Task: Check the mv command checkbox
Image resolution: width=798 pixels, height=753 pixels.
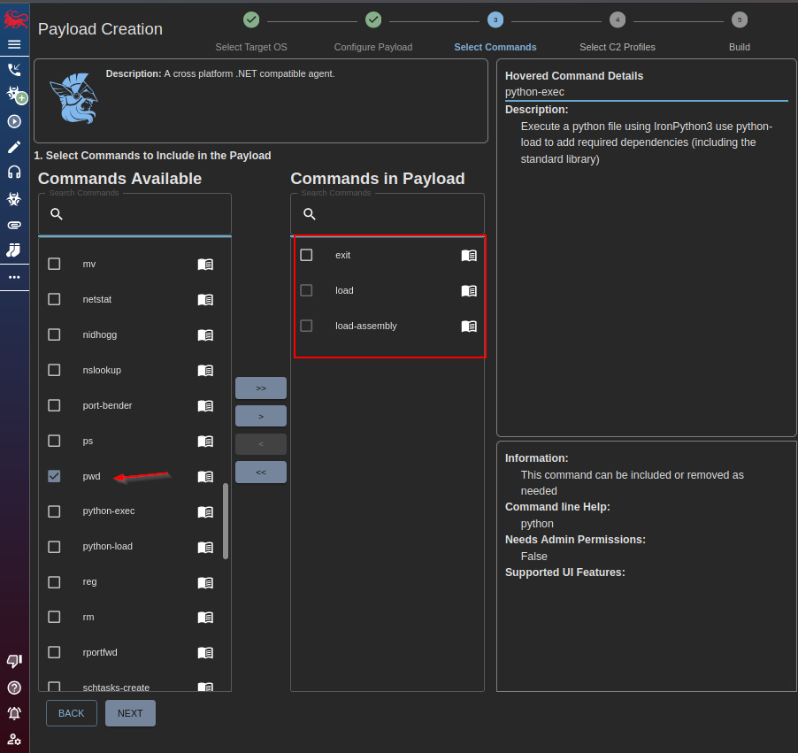Action: point(54,264)
